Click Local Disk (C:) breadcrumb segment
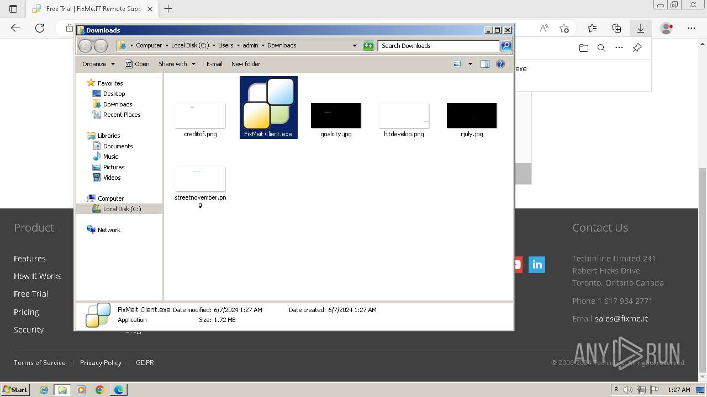The width and height of the screenshot is (707, 397). tap(190, 46)
